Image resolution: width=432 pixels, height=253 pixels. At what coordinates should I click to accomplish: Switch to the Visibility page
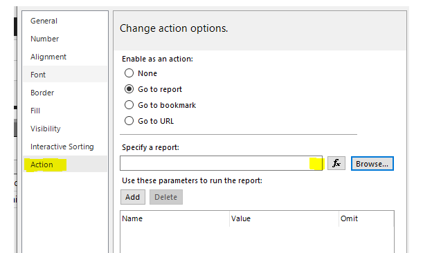(65, 129)
